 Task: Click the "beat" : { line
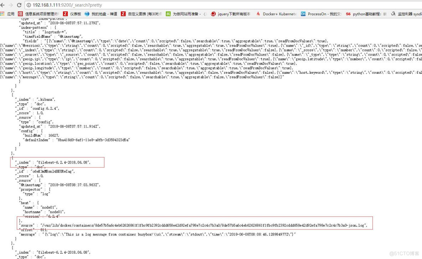coord(29,203)
